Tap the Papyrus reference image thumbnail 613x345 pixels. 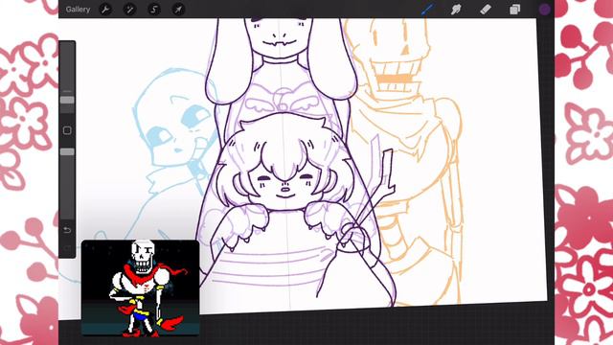pos(141,288)
